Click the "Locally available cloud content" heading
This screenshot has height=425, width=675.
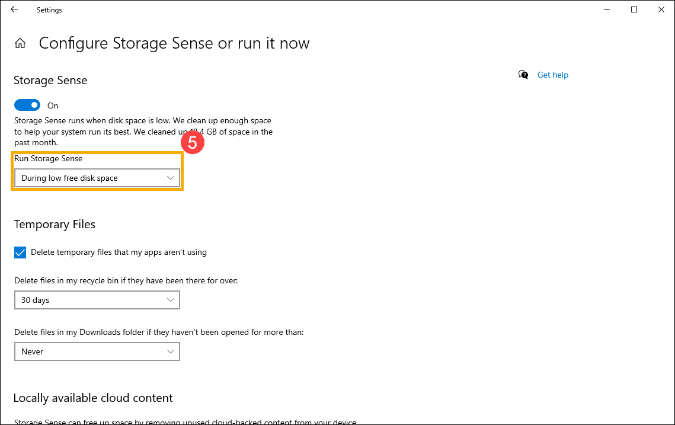coord(93,398)
